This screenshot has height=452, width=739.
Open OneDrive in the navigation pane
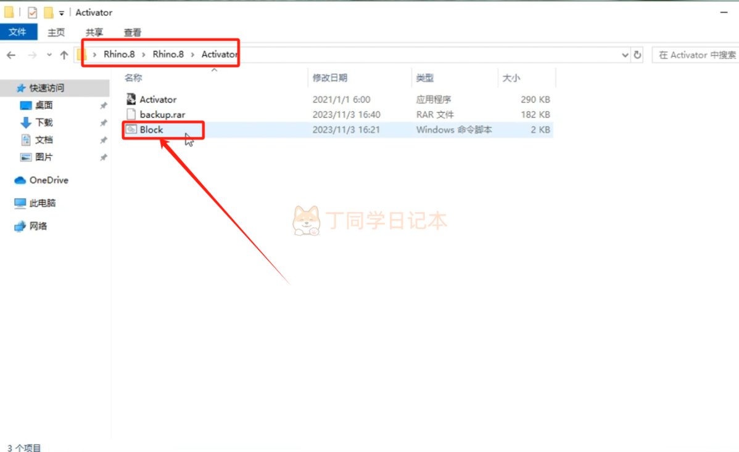(x=49, y=180)
